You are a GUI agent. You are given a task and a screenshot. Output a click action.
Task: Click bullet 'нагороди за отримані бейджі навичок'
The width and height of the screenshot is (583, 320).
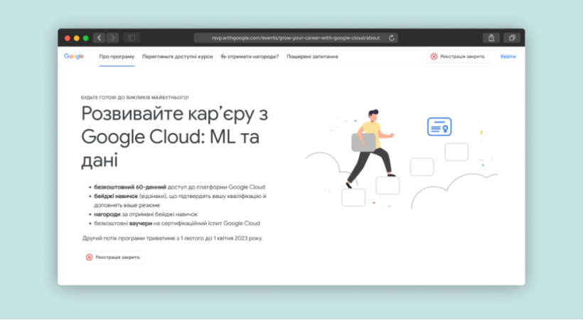point(146,214)
